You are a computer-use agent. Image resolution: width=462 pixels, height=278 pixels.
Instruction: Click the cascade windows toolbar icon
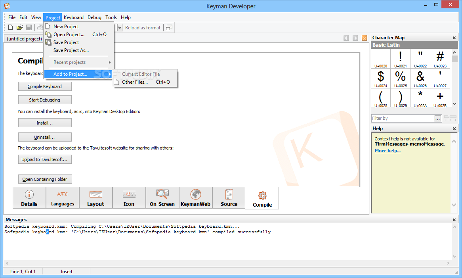pos(169,28)
